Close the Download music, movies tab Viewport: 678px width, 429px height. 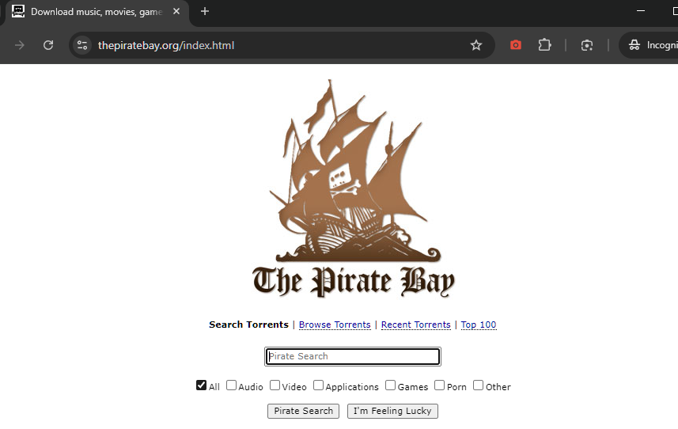coord(176,12)
